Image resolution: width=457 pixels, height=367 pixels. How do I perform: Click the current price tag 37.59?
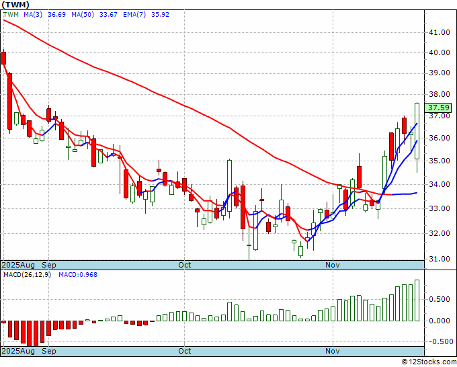pos(438,108)
